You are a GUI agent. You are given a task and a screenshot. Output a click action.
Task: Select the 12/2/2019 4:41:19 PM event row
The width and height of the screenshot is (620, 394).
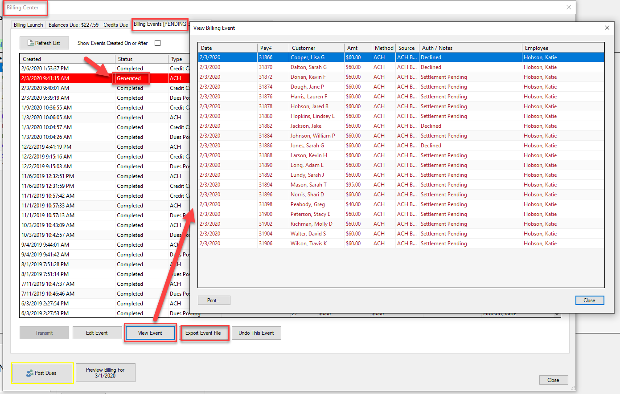105,147
